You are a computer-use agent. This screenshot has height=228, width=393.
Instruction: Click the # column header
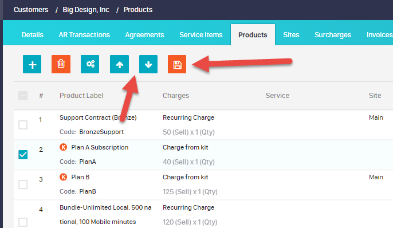41,96
